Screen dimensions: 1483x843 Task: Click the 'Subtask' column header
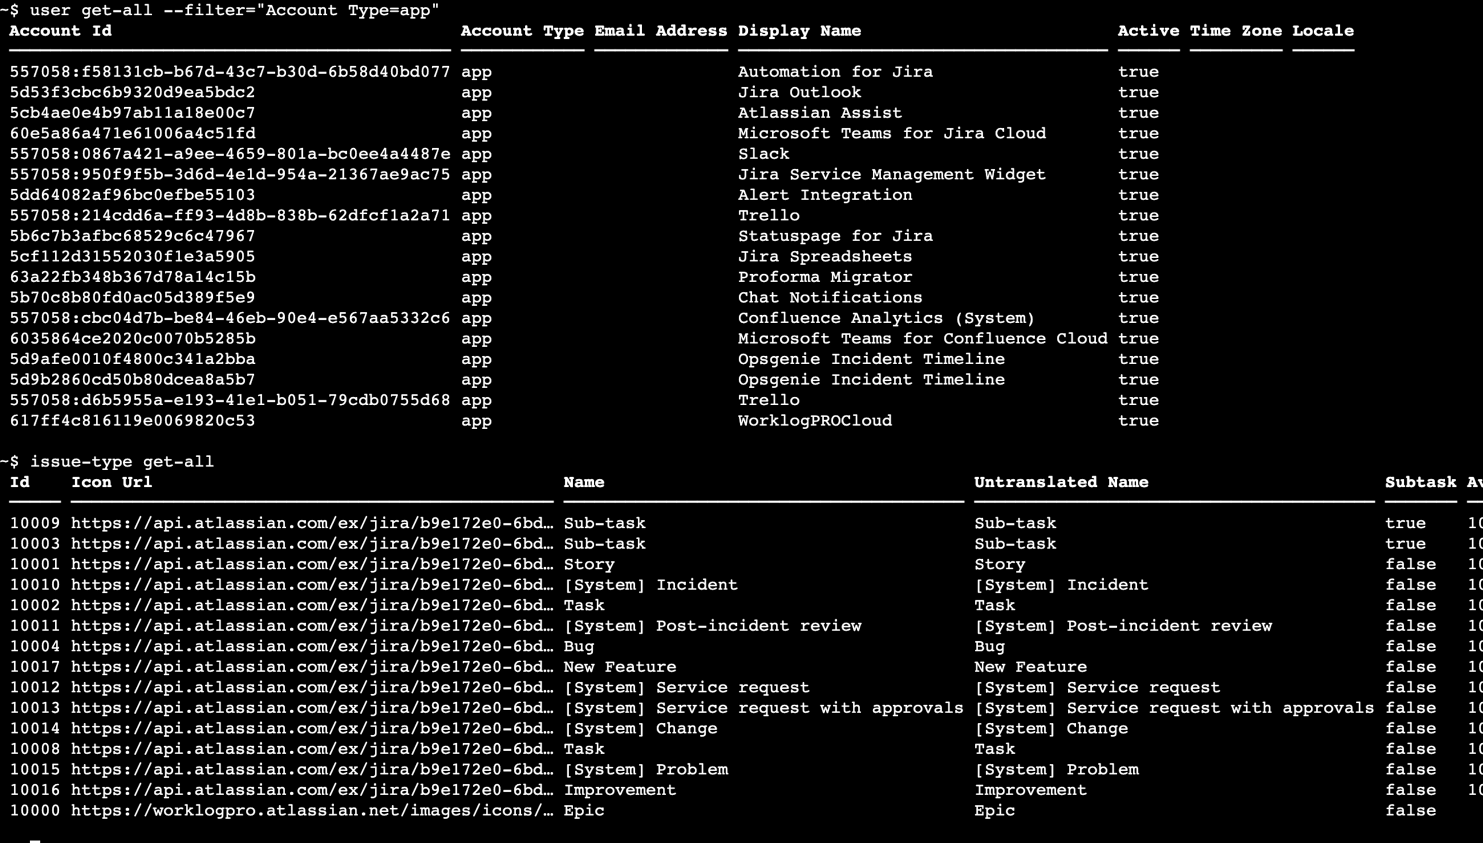click(1420, 482)
